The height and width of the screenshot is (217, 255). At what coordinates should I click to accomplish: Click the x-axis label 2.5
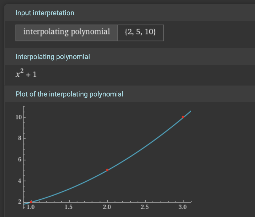[145, 207]
